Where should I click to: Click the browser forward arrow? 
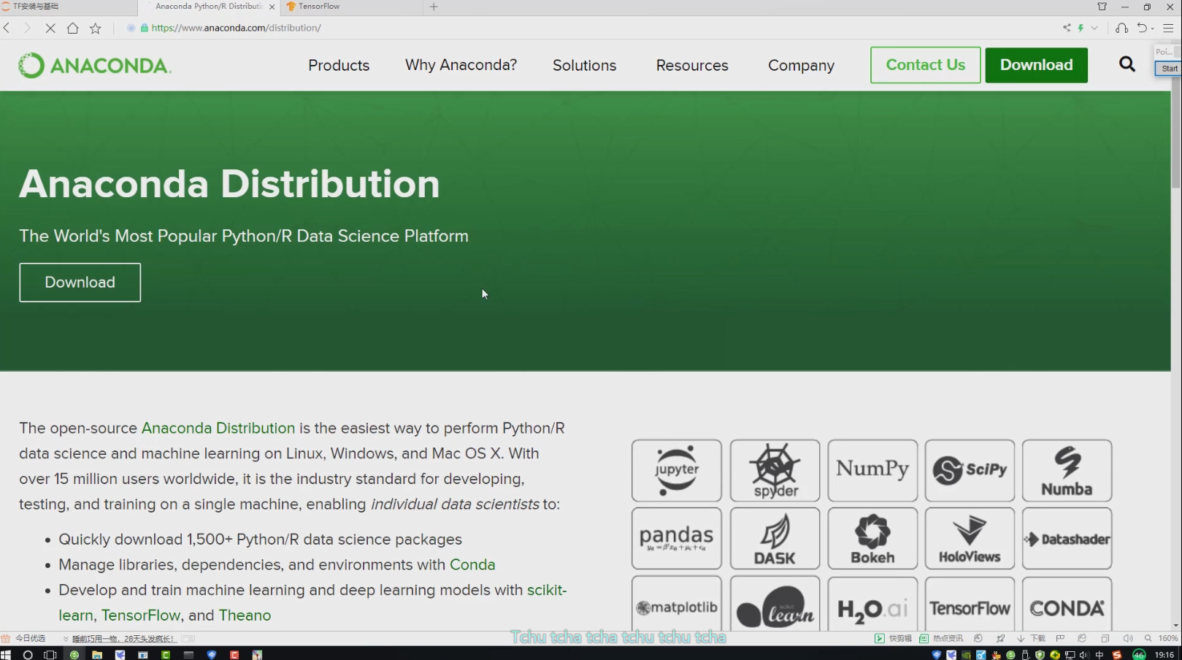[27, 28]
